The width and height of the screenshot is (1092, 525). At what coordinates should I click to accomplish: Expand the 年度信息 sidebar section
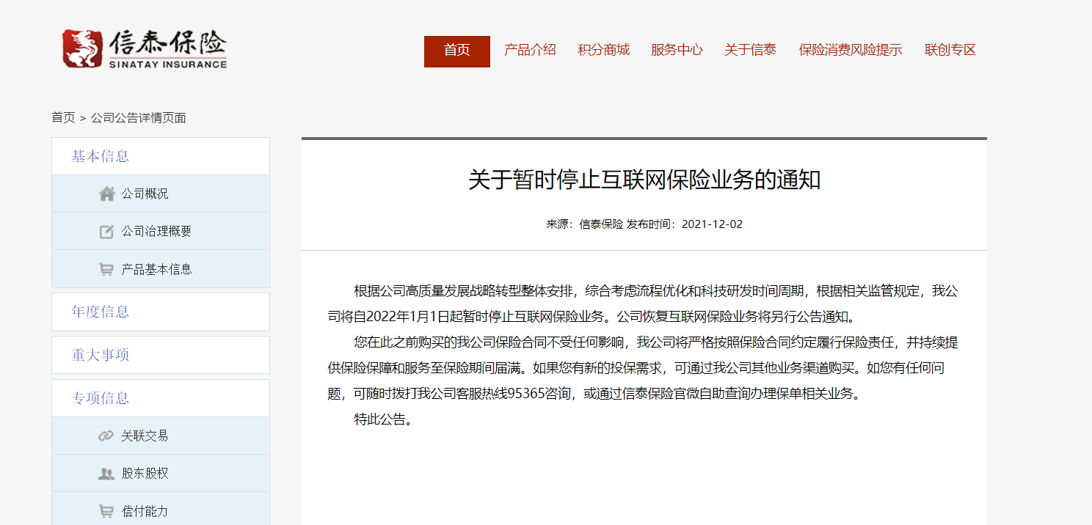[161, 312]
